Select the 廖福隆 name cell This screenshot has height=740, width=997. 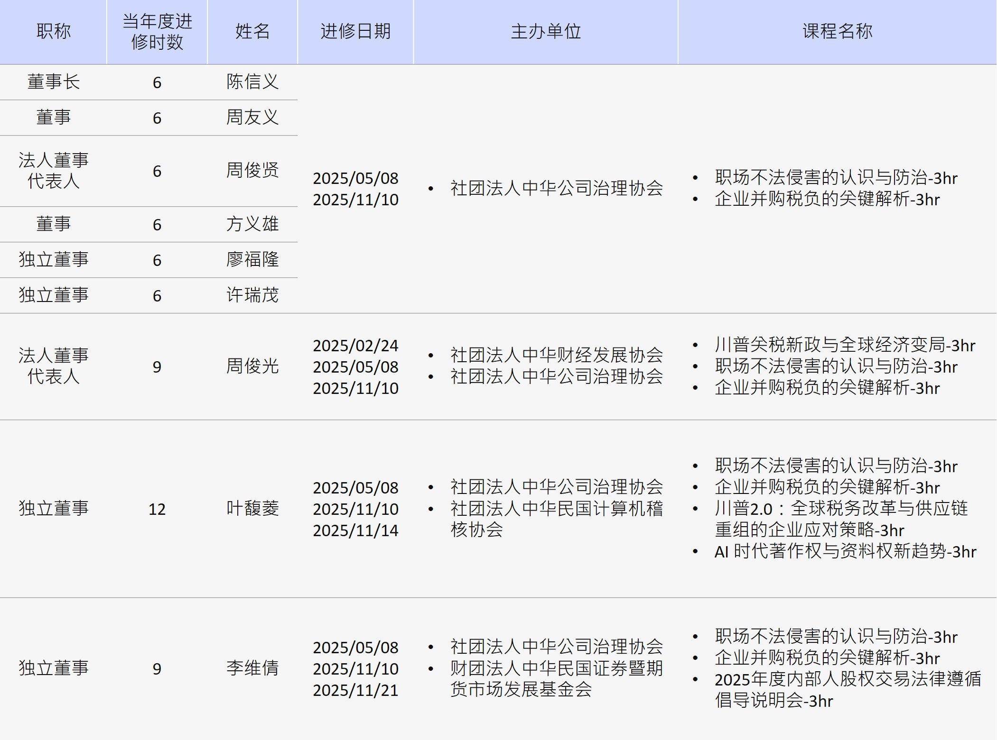252,260
